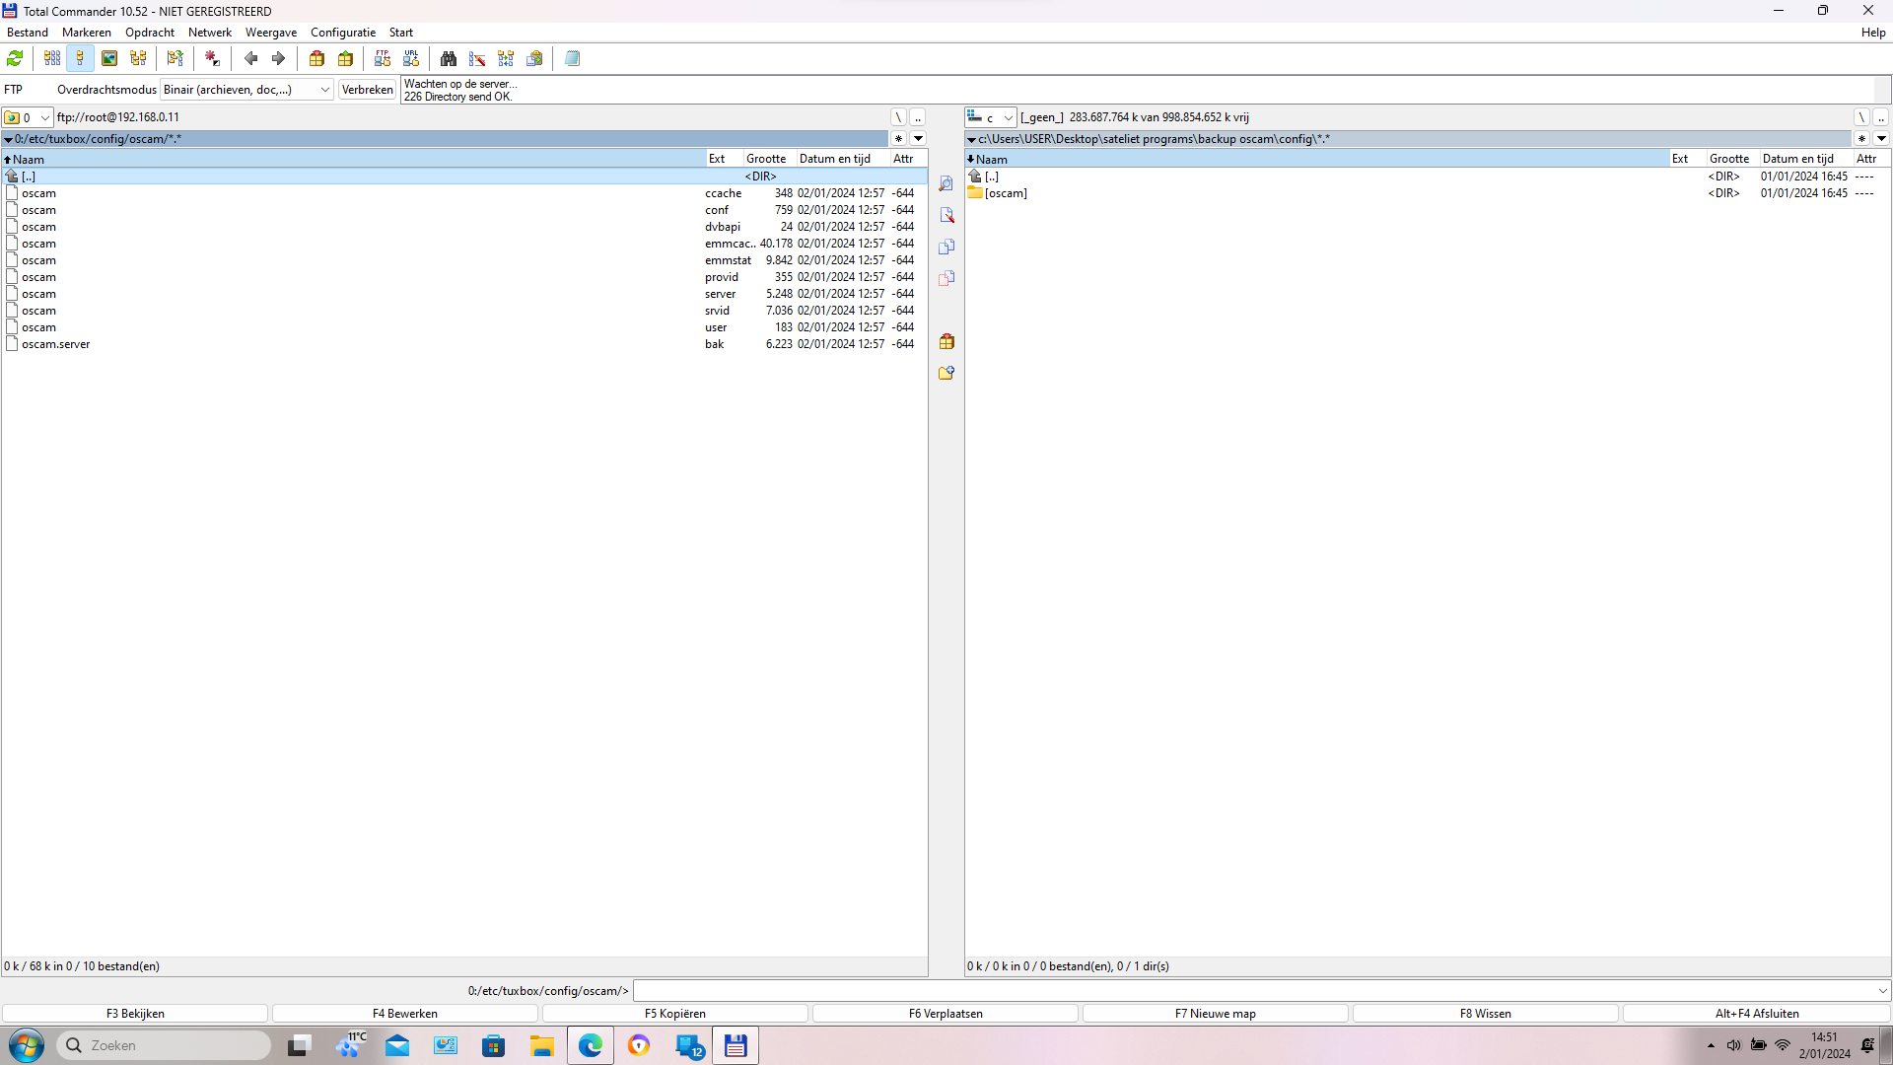The image size is (1893, 1065).
Task: Open the Netwerk menu
Action: pyautogui.click(x=209, y=33)
